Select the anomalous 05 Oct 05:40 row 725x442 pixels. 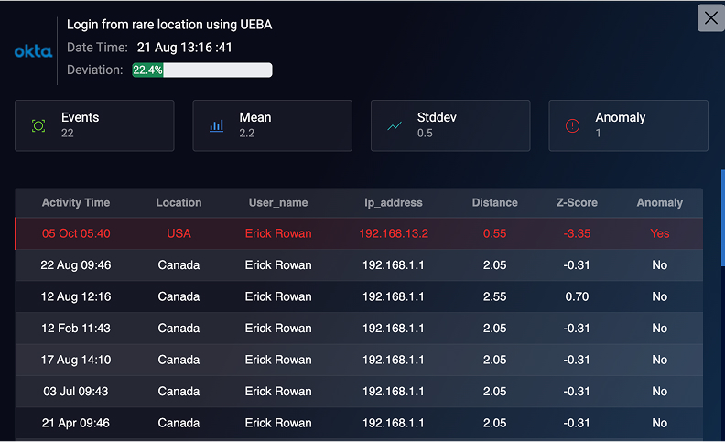[359, 233]
